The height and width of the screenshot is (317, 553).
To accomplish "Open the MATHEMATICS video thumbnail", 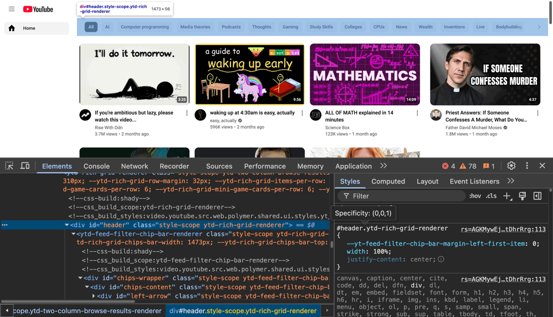I will pyautogui.click(x=365, y=74).
